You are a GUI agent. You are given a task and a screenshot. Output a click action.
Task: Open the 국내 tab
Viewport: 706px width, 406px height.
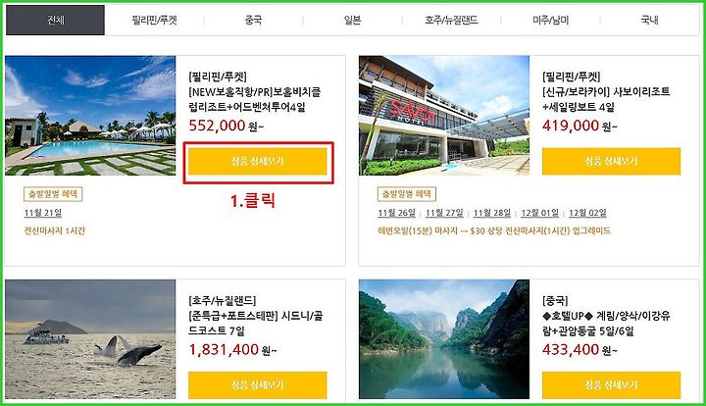click(649, 21)
